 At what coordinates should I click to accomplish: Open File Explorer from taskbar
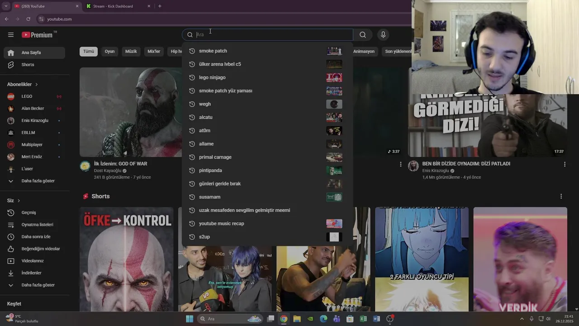297,319
